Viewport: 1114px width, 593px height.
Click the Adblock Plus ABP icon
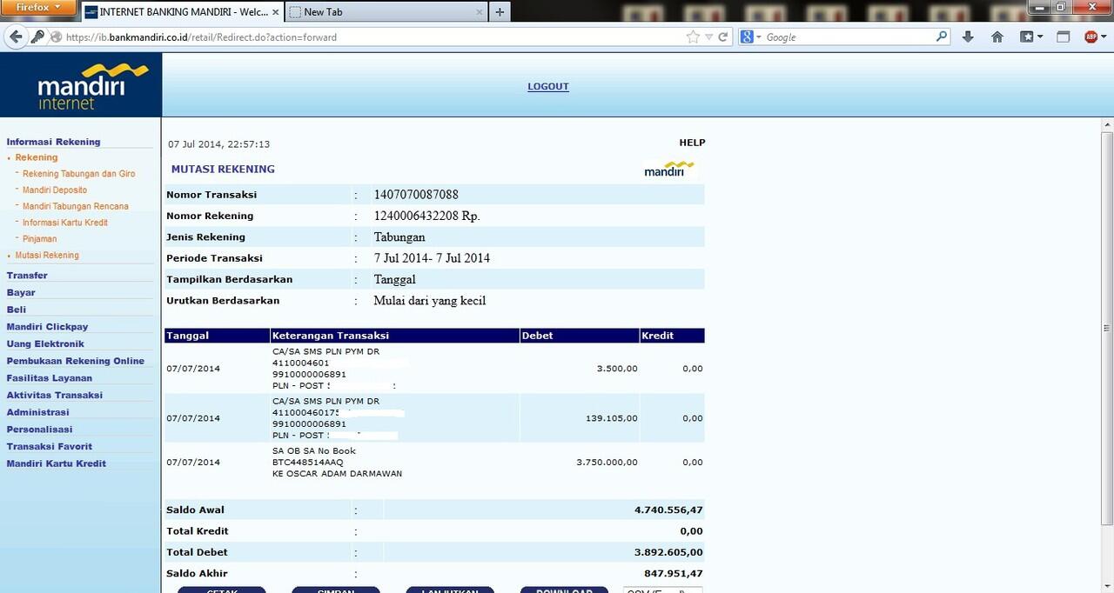[1091, 37]
